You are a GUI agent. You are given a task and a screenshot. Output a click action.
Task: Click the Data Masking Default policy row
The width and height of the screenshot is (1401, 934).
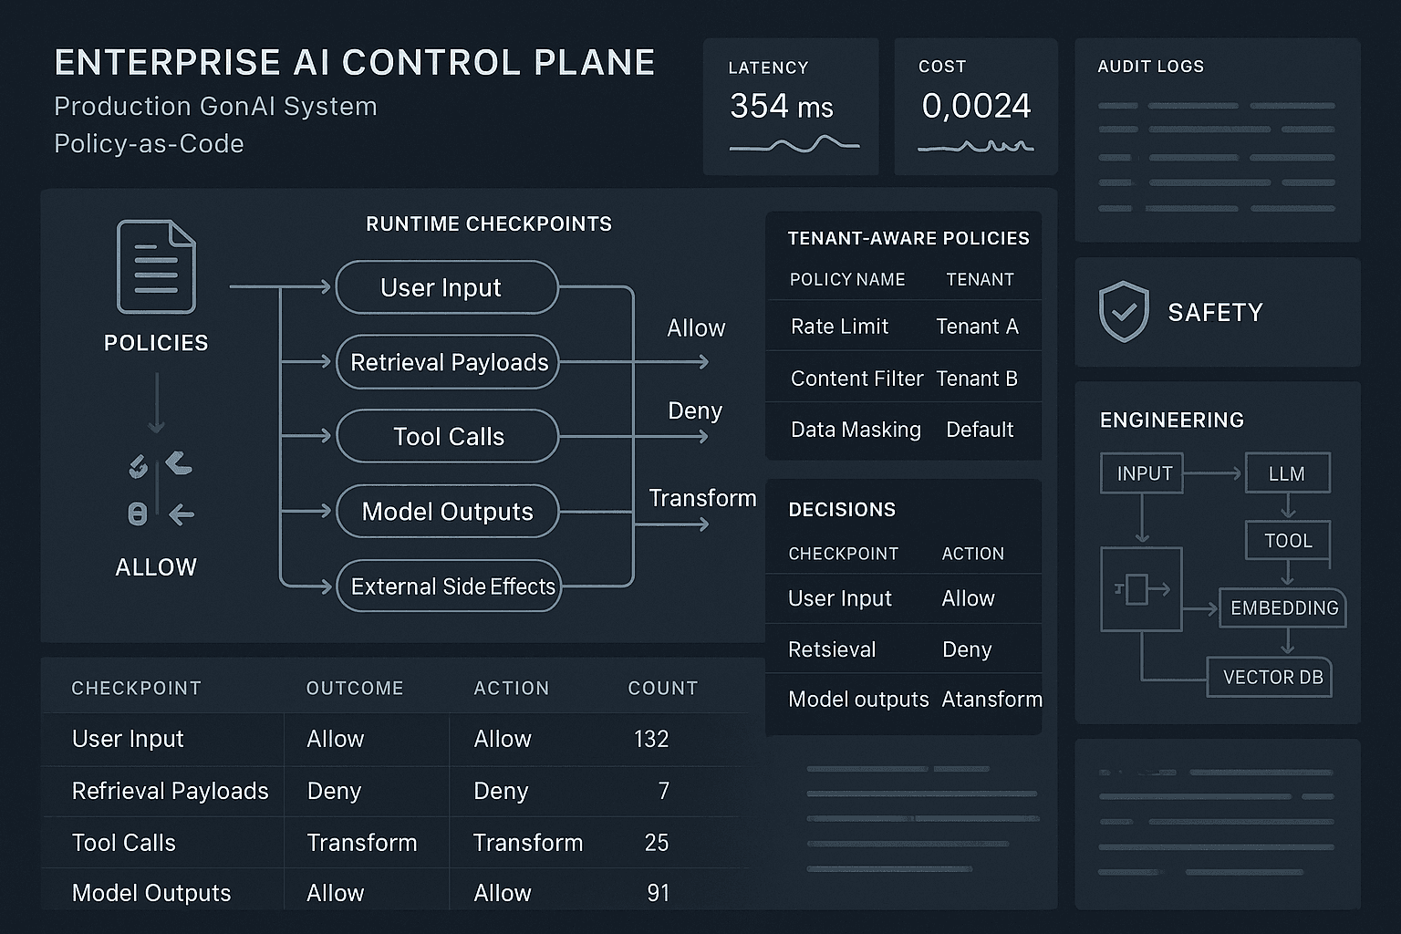[x=903, y=429]
